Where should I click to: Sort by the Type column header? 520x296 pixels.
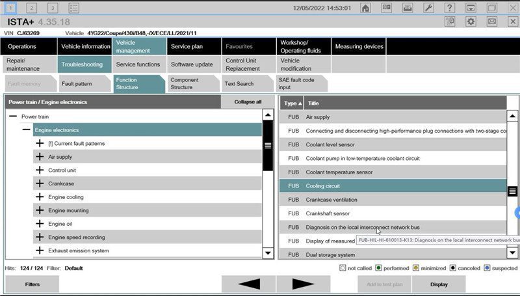292,103
